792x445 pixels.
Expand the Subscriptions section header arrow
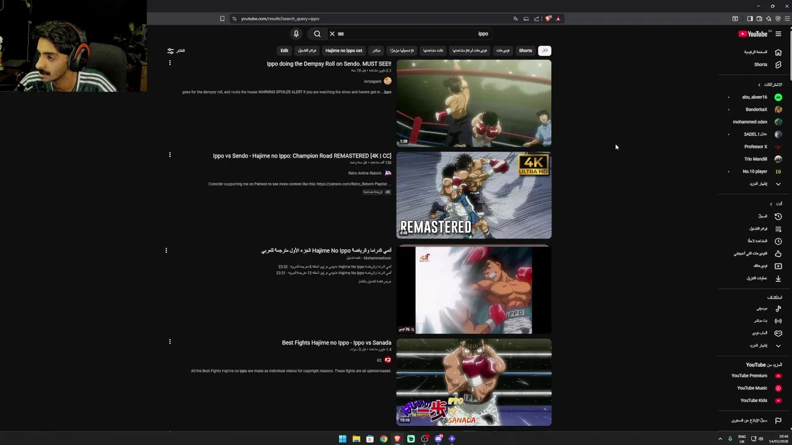pos(760,85)
